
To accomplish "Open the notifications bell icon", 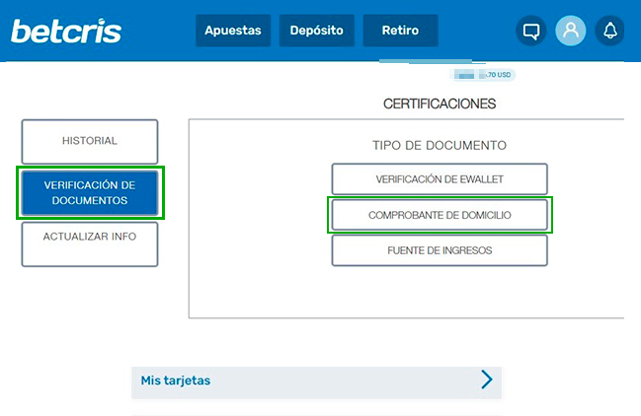I will [609, 31].
